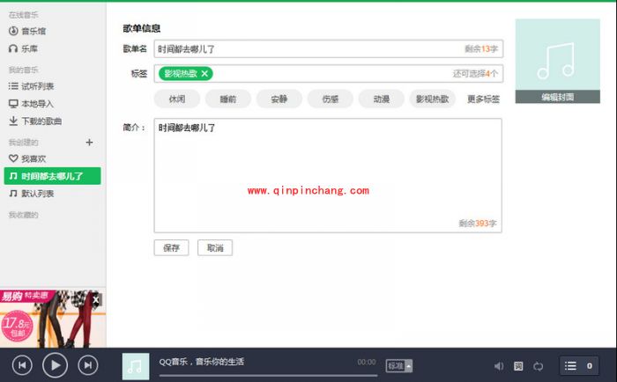Open 下载的歌曲 in the sidebar
The height and width of the screenshot is (382, 617).
click(35, 121)
